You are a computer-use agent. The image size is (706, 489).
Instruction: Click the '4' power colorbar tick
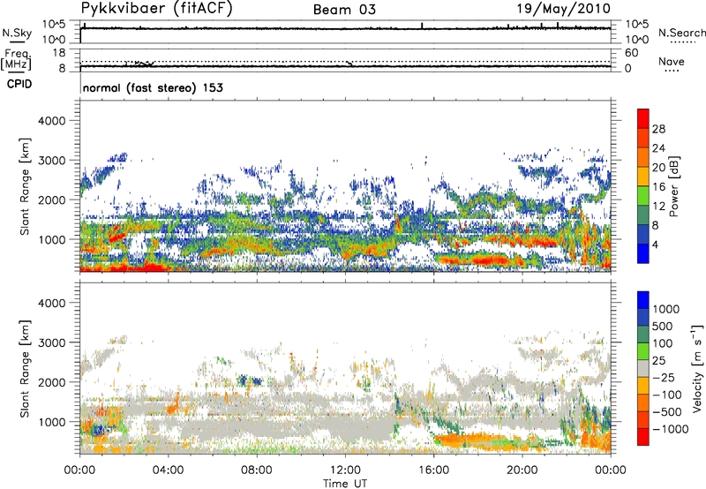point(655,245)
